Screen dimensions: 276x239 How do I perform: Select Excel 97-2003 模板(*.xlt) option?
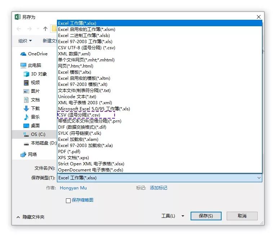point(160,84)
